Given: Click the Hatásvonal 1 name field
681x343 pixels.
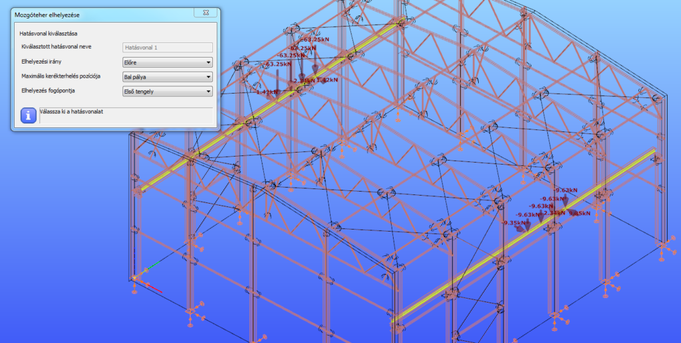Looking at the screenshot, I should pos(168,48).
